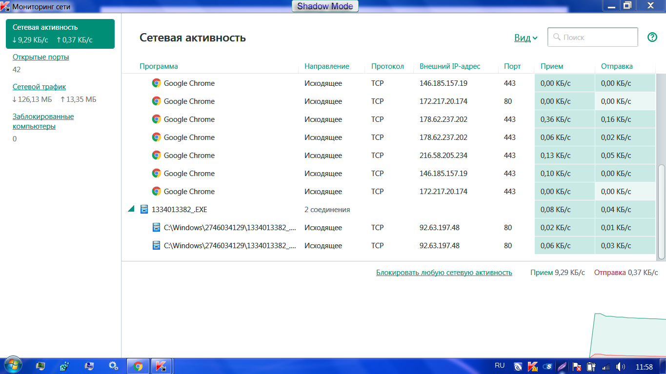Collapse the 1334013382_.EXE connections group
This screenshot has width=666, height=374.
click(x=131, y=209)
